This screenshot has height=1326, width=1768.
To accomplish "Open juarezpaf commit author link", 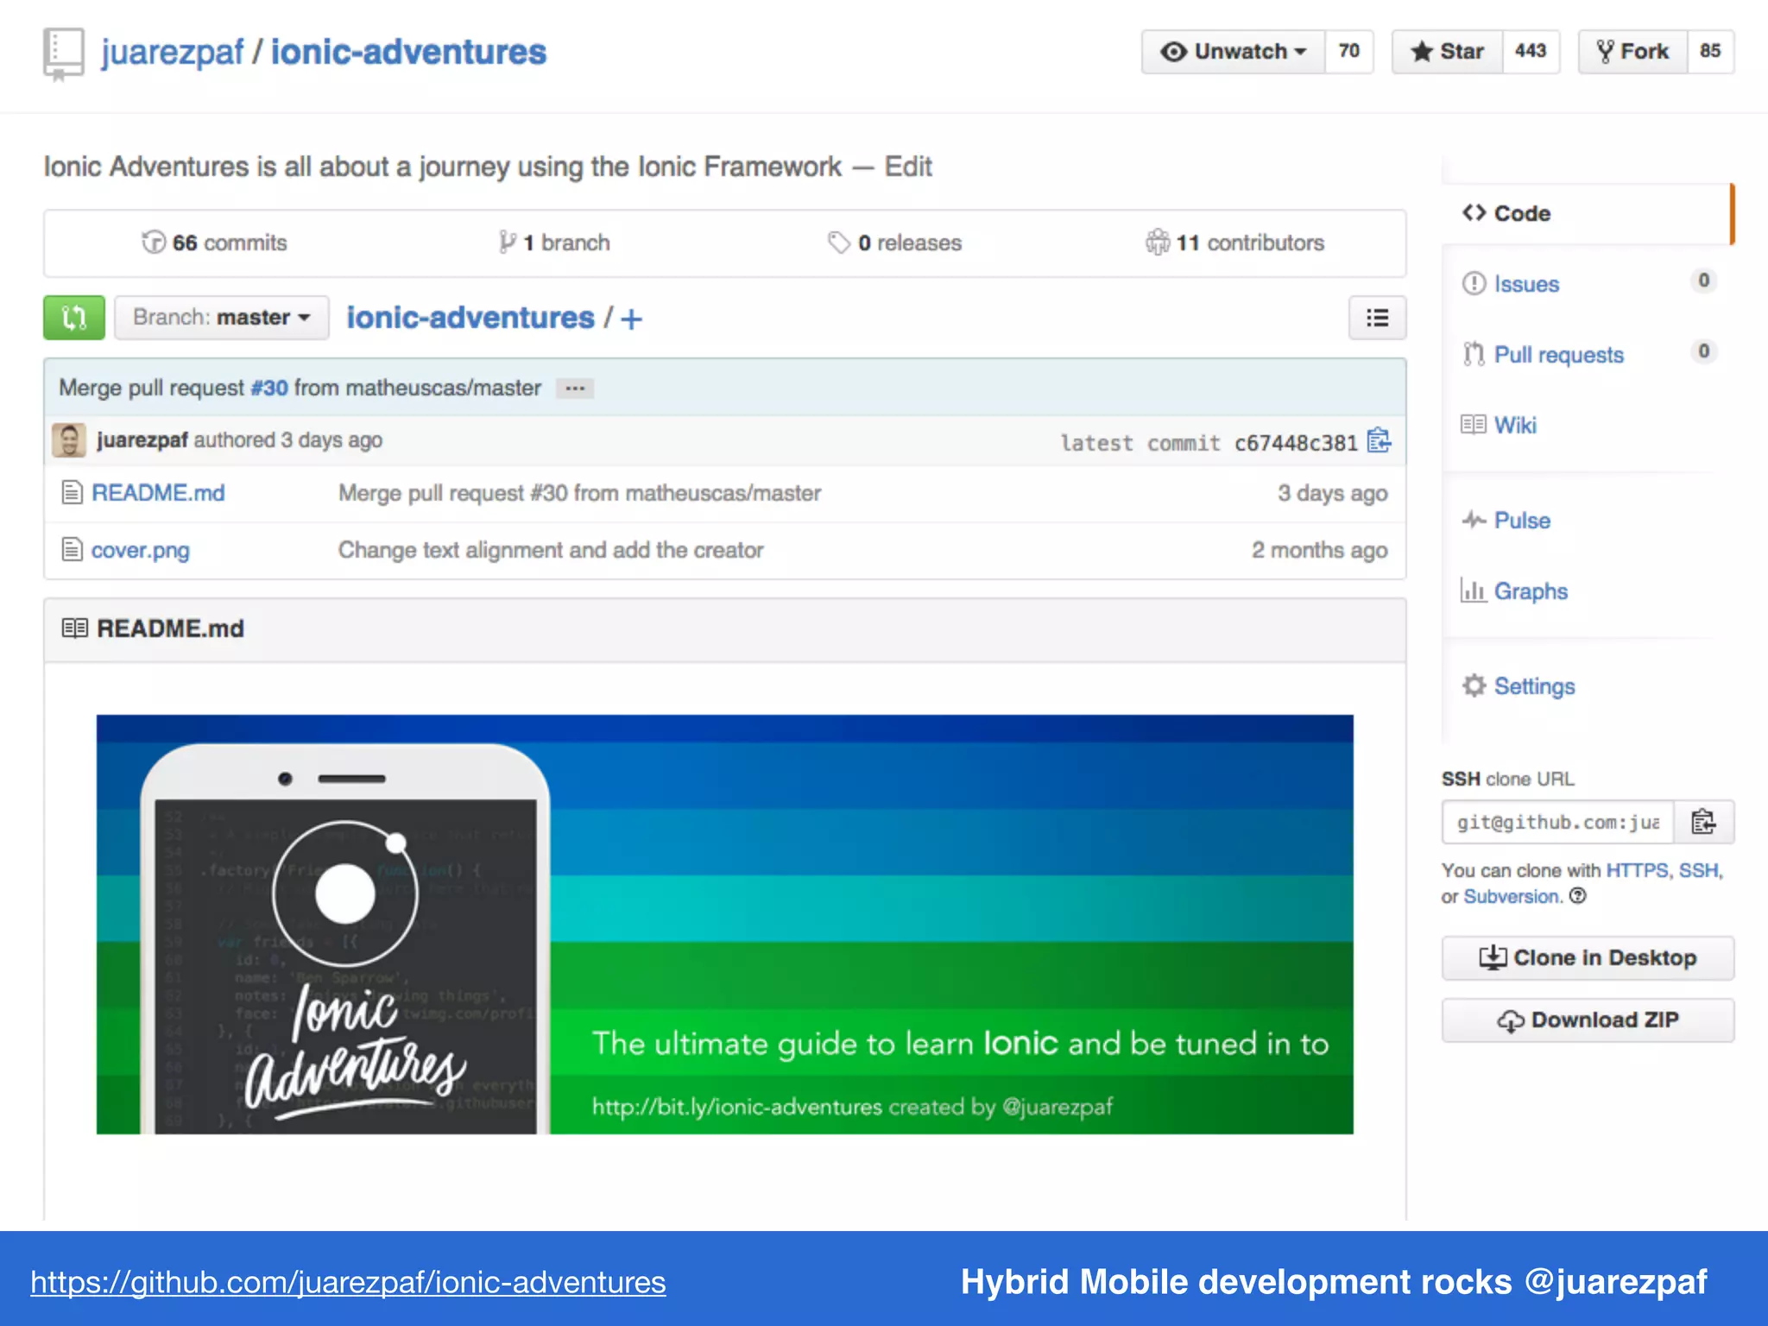I will coord(142,440).
